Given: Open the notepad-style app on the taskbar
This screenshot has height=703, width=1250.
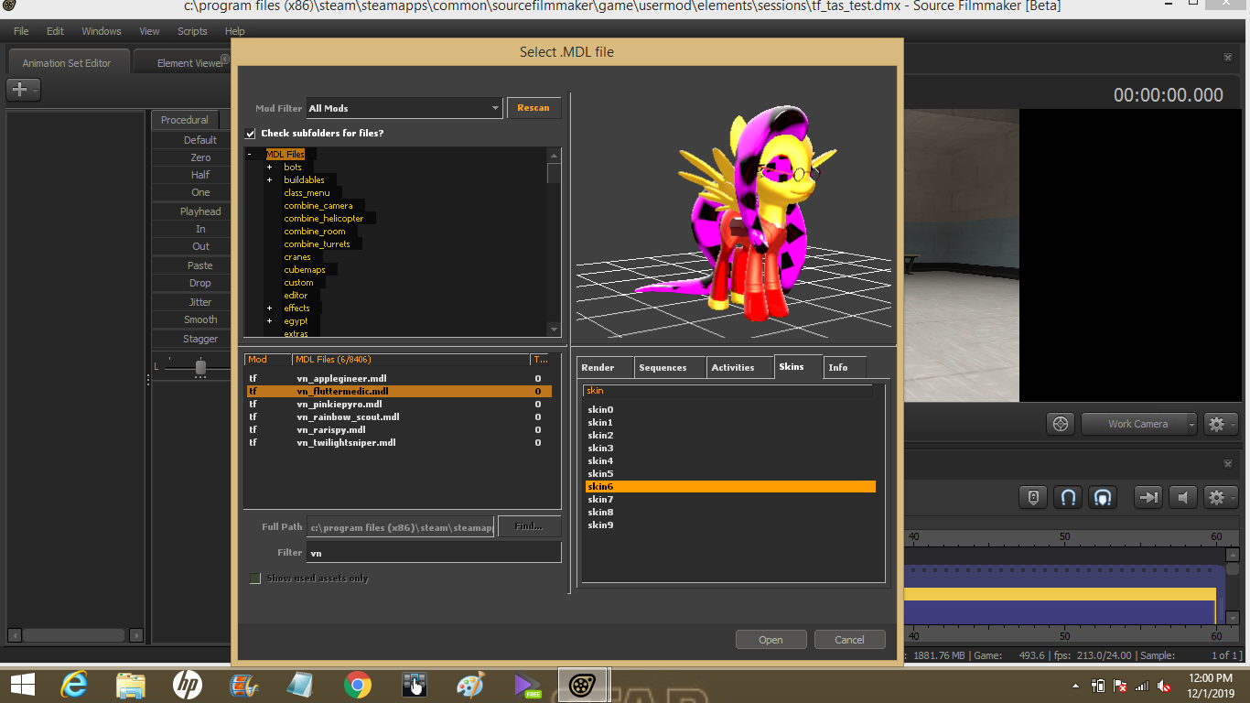Looking at the screenshot, I should coord(300,685).
